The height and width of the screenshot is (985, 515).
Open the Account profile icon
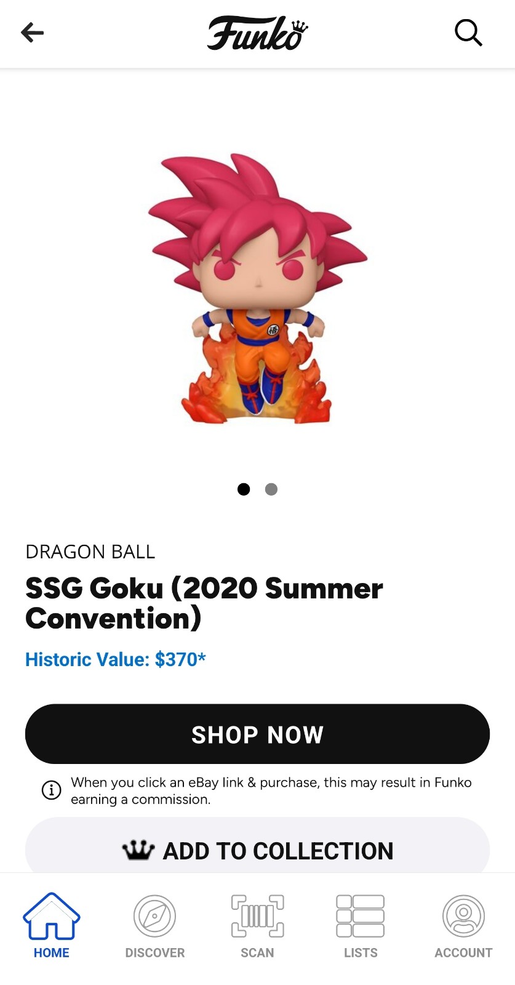(x=463, y=916)
